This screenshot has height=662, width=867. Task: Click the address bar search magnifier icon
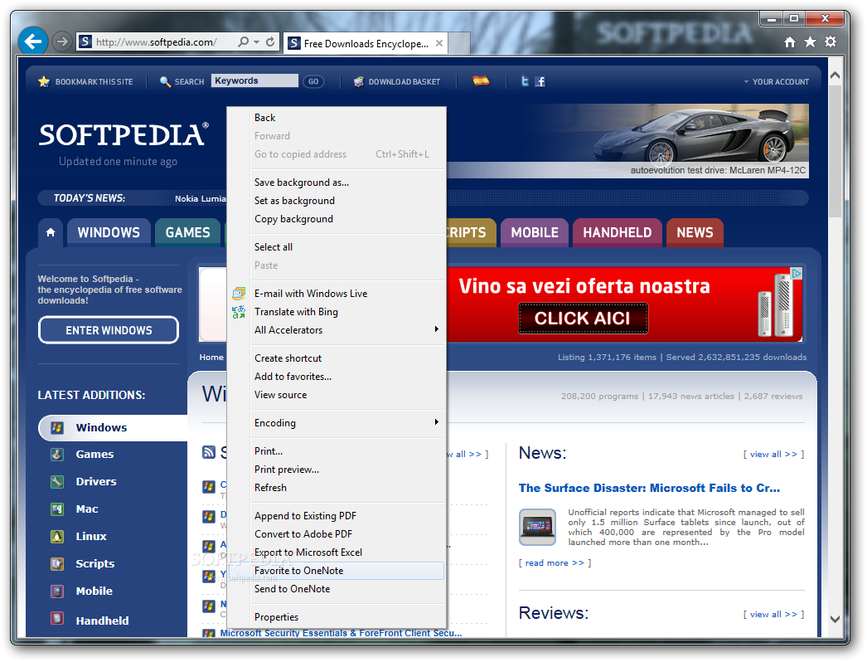243,42
